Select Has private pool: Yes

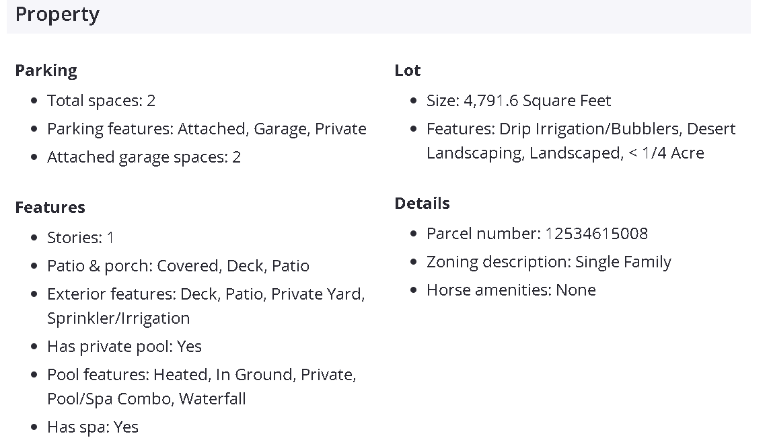[x=124, y=347]
